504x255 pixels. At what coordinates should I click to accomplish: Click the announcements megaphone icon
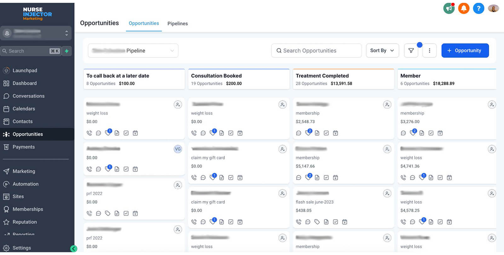coord(449,8)
